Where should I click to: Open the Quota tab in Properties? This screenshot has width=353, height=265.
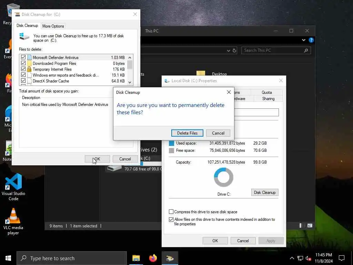click(x=266, y=92)
